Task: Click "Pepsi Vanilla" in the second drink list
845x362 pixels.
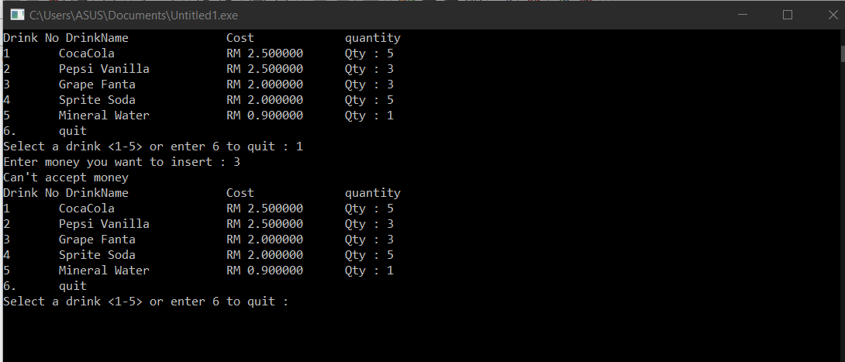Action: [x=104, y=223]
